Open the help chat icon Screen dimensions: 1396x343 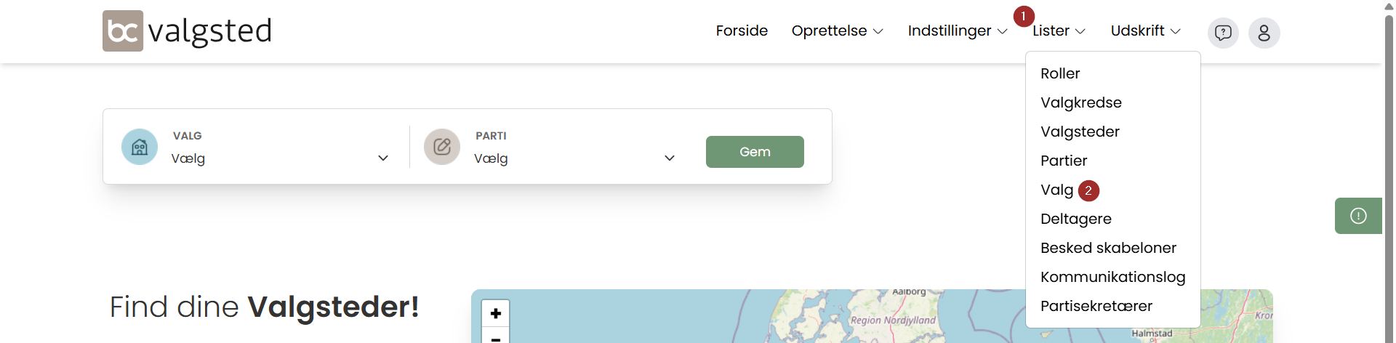pyautogui.click(x=1223, y=33)
